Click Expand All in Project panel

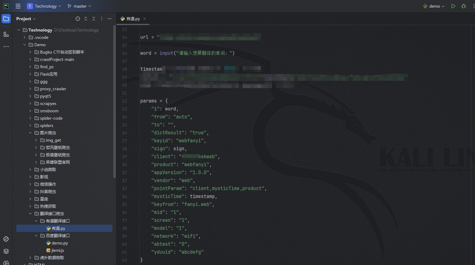point(86,19)
